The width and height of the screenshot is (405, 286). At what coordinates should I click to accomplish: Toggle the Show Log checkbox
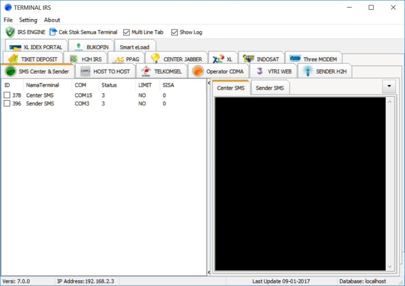click(x=174, y=32)
